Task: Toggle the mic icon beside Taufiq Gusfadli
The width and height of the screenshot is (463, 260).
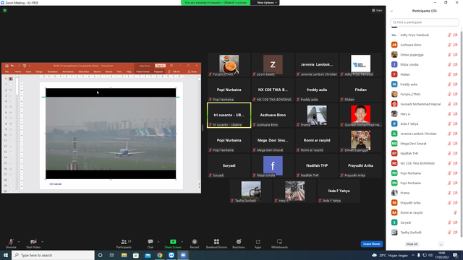Action: (449, 233)
